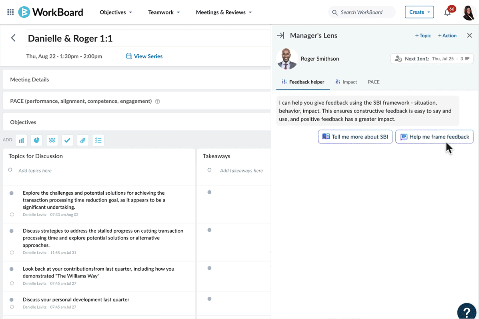Close the Manager's Lens panel
The width and height of the screenshot is (479, 319).
[x=469, y=36]
